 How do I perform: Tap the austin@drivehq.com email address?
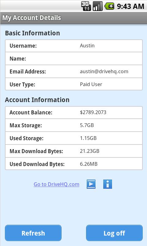[104, 72]
